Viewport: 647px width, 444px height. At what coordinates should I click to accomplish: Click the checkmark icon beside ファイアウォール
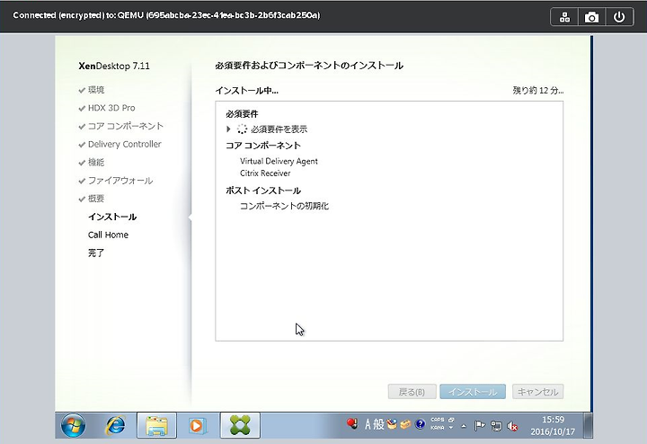(x=82, y=182)
